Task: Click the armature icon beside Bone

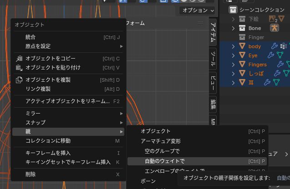Action: [x=275, y=28]
